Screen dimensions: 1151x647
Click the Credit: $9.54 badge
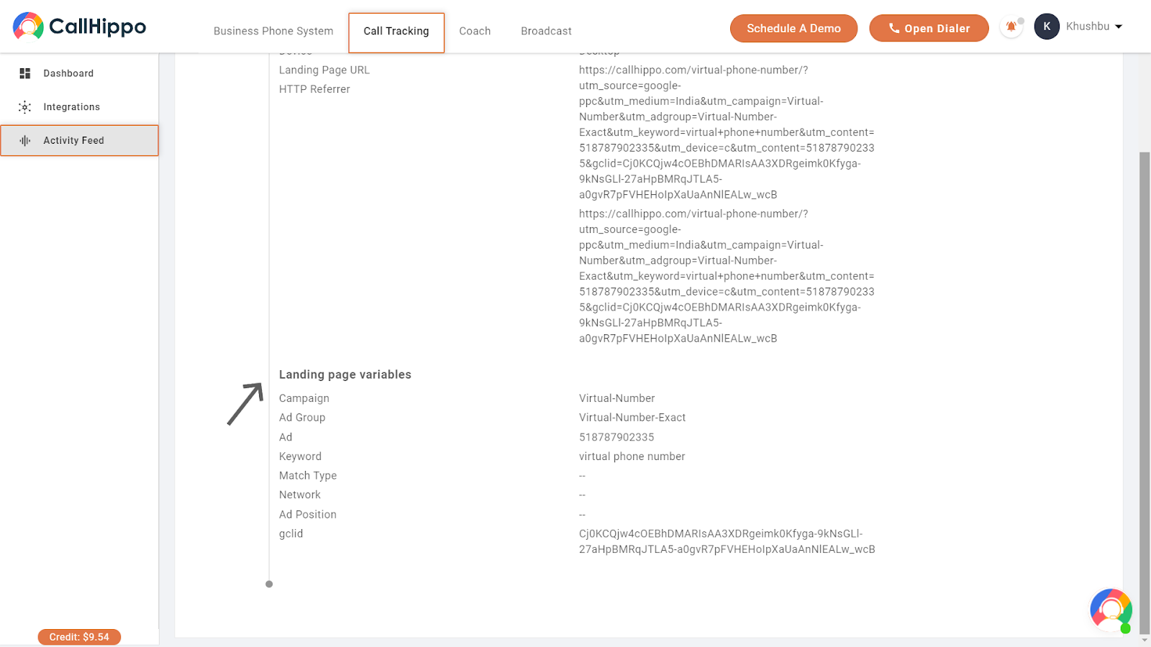(79, 637)
